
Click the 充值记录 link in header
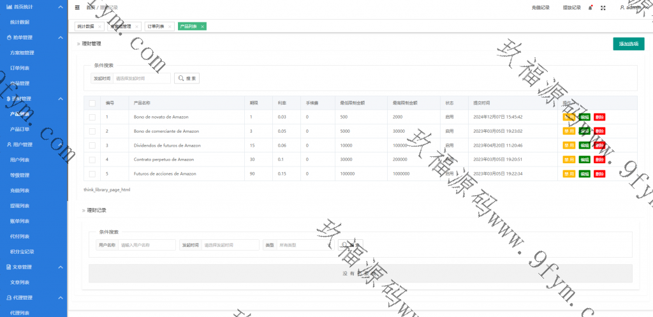click(x=540, y=8)
